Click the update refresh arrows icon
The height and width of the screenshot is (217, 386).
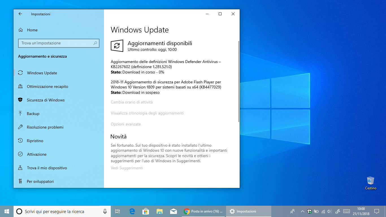coord(117,46)
